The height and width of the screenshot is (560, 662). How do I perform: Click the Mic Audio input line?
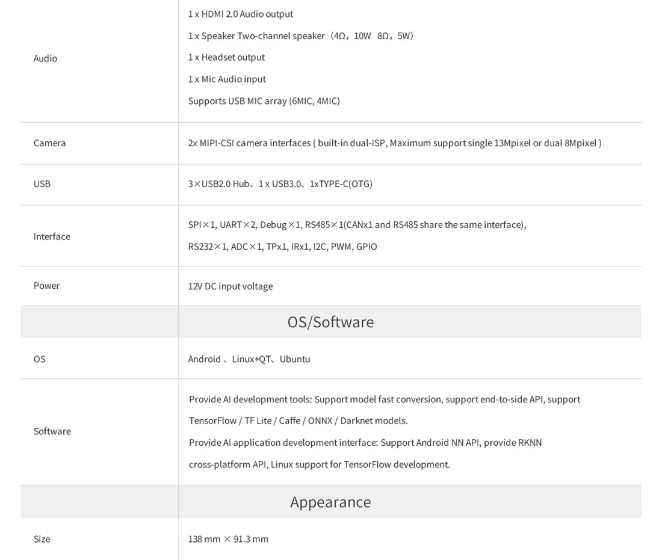(227, 79)
